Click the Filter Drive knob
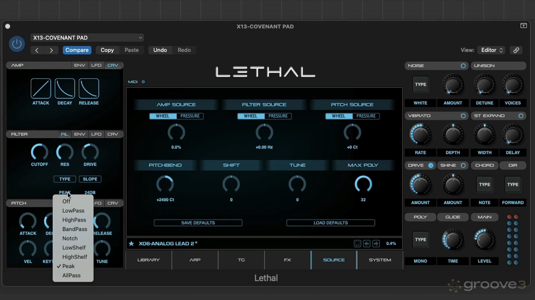The width and height of the screenshot is (535, 300). pos(90,152)
